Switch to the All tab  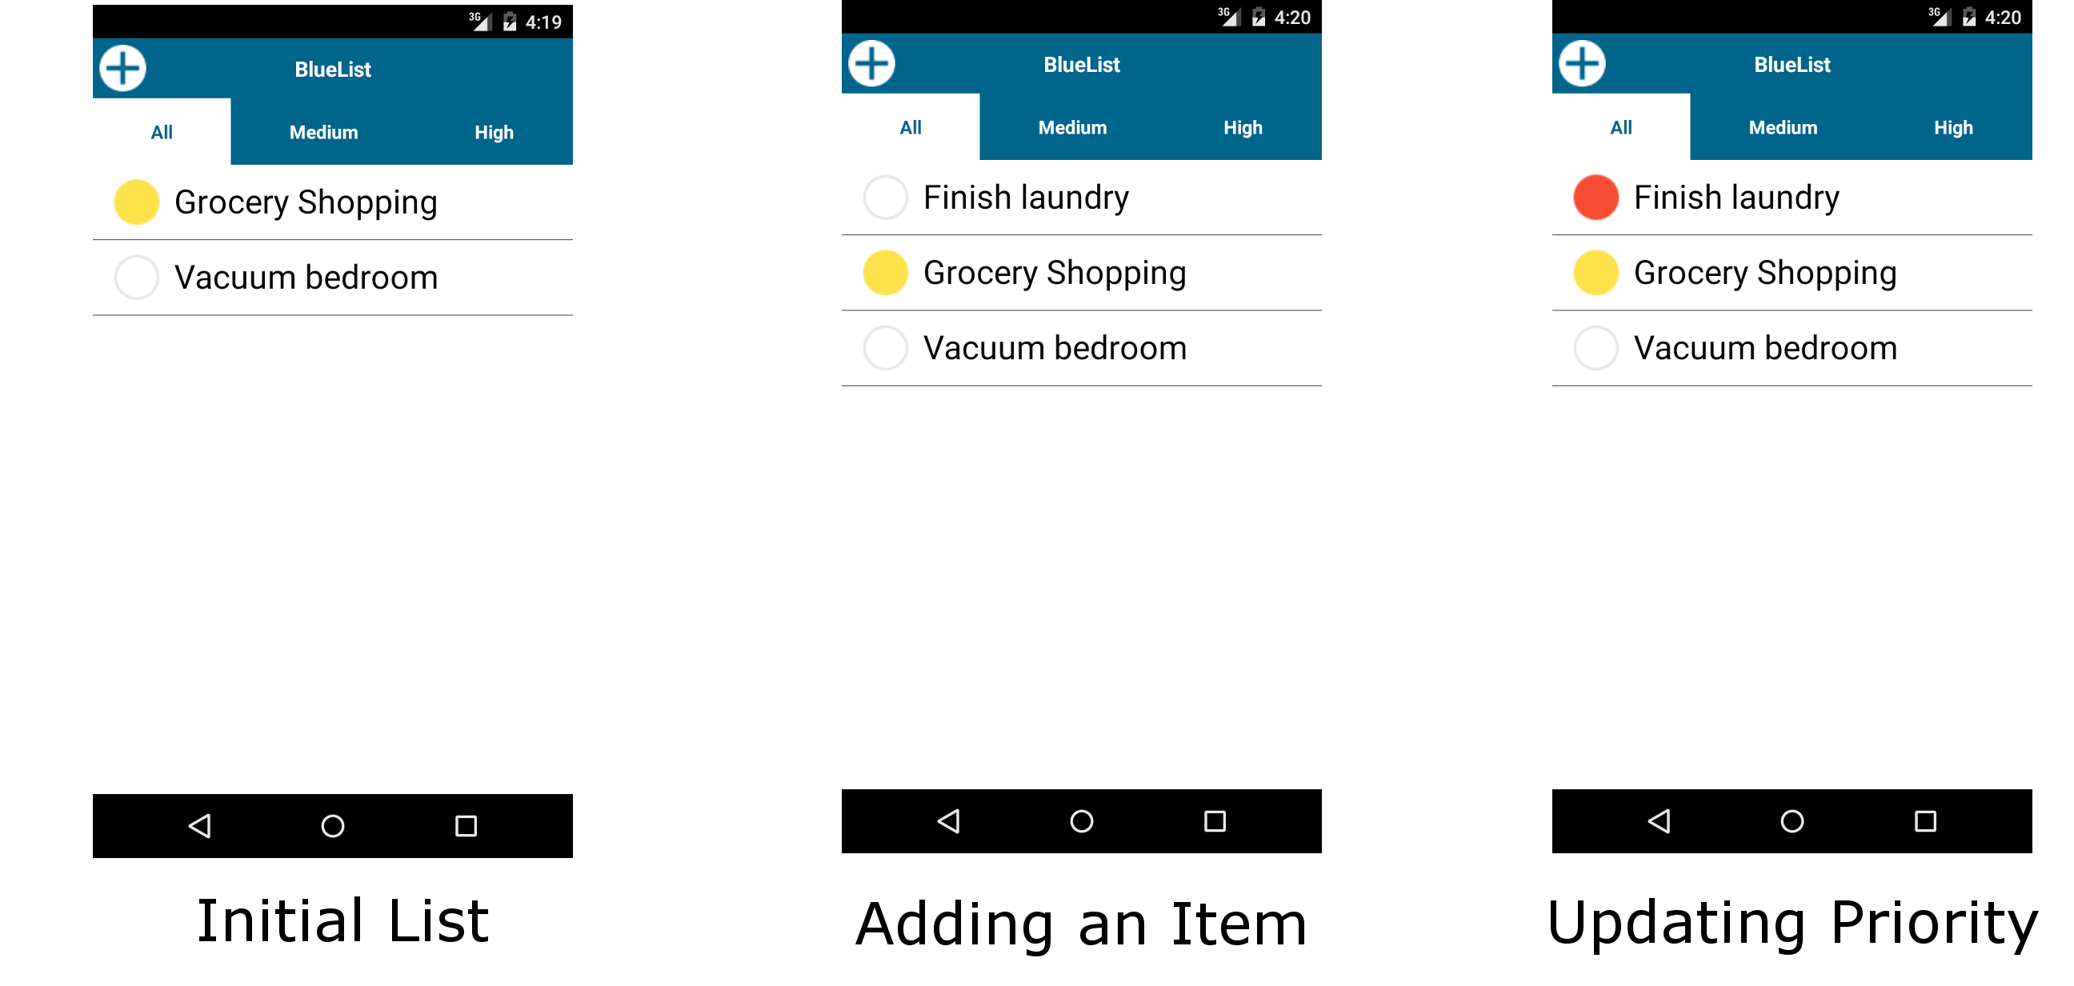click(x=162, y=127)
